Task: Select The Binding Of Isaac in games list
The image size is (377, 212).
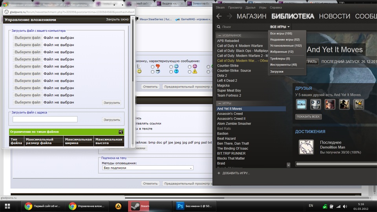Action: (232, 148)
